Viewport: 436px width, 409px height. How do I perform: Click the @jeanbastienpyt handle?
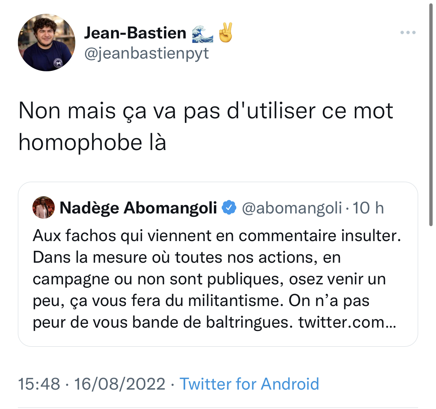click(146, 53)
